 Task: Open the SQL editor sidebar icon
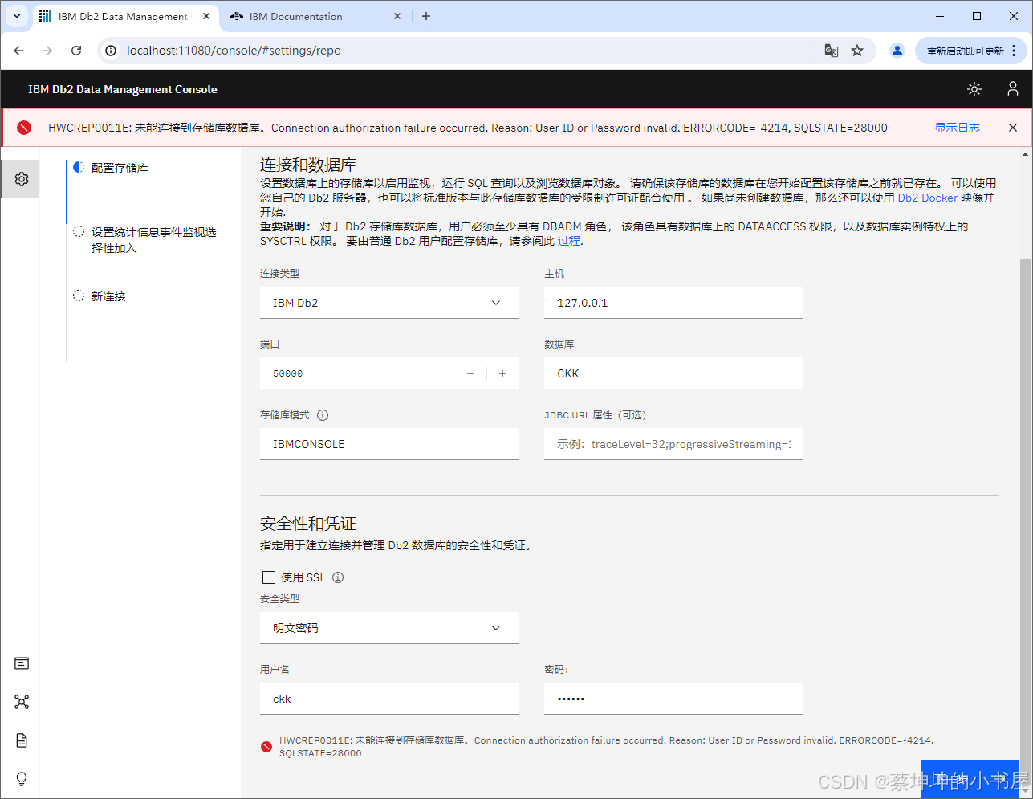pyautogui.click(x=22, y=663)
